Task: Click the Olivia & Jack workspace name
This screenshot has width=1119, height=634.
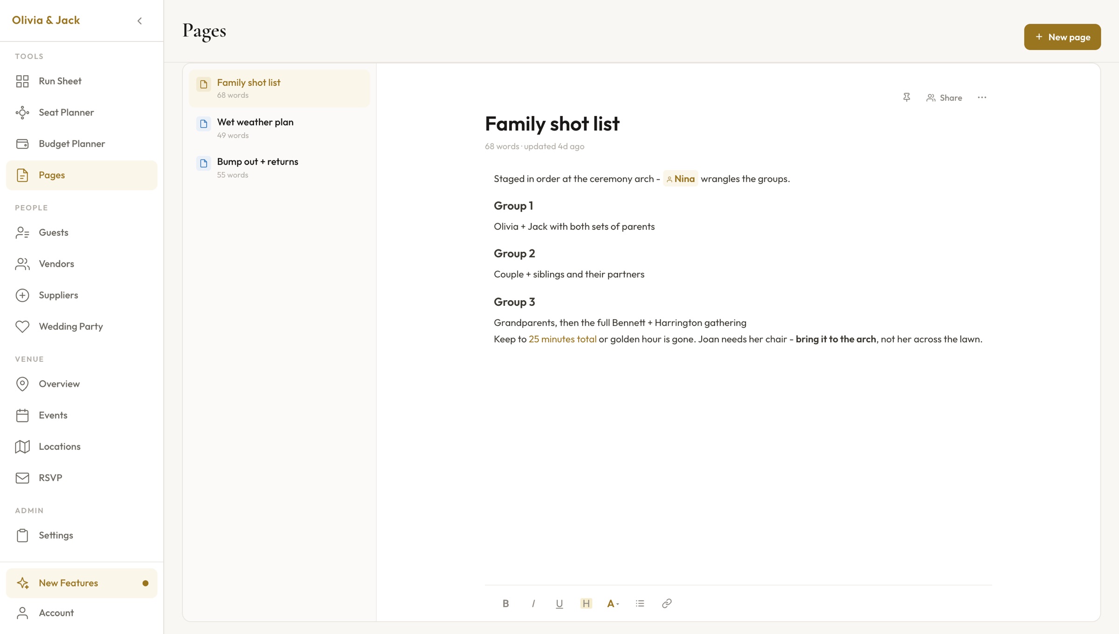Action: pyautogui.click(x=46, y=20)
